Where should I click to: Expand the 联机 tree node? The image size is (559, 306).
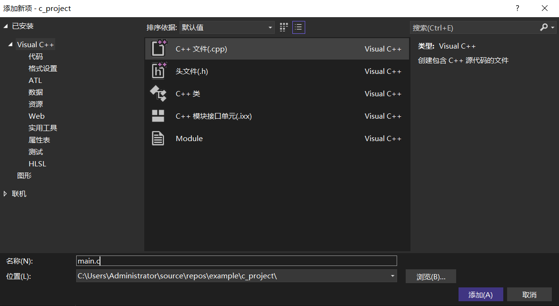tap(6, 194)
